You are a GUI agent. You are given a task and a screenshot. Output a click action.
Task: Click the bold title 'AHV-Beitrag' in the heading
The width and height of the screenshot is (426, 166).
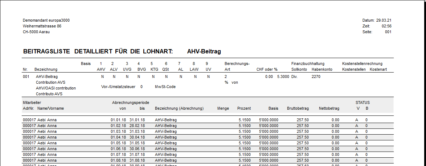point(204,52)
